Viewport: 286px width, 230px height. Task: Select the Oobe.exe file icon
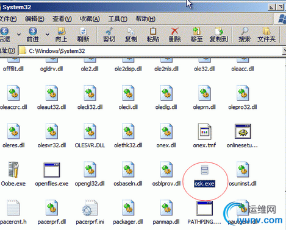tap(13, 170)
